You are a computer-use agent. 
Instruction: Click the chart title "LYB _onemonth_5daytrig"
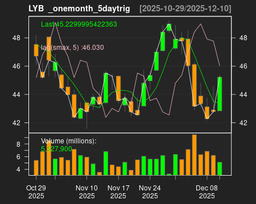coord(79,9)
